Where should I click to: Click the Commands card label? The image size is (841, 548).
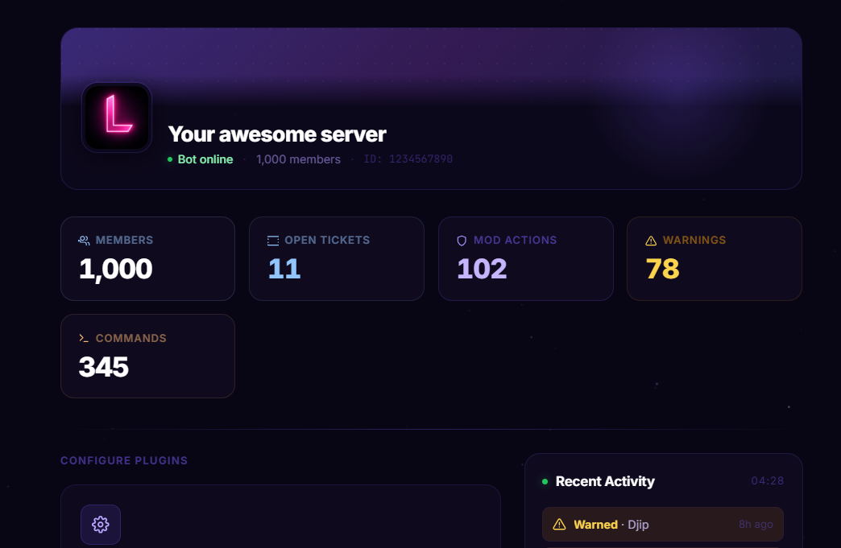pos(130,338)
